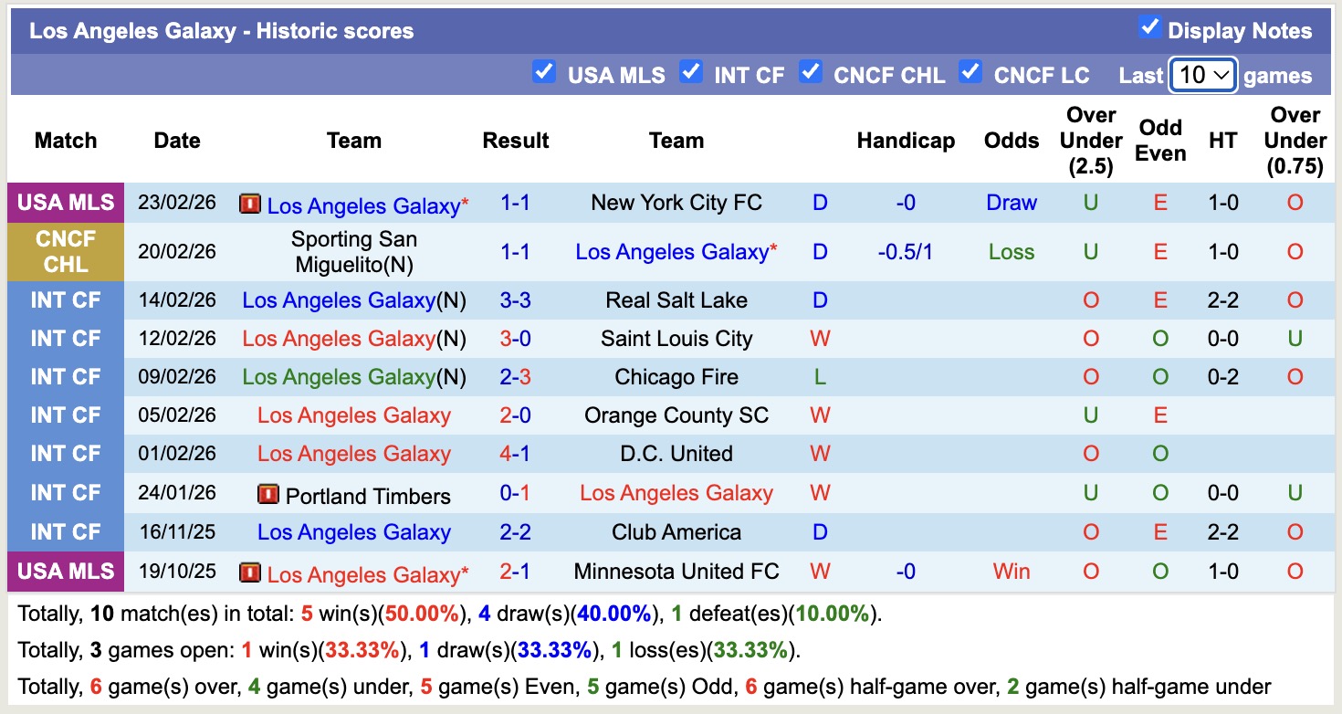
Task: Click the Club America team name
Action: pos(676,531)
